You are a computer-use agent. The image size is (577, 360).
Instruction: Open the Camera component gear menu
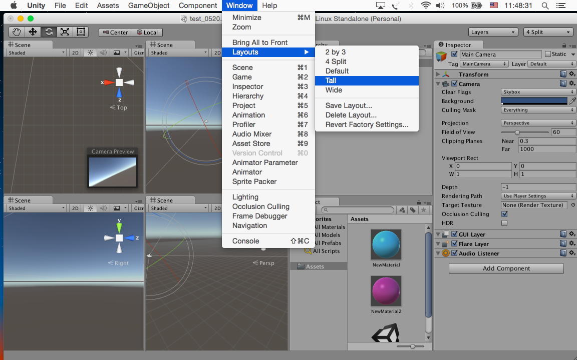click(572, 84)
